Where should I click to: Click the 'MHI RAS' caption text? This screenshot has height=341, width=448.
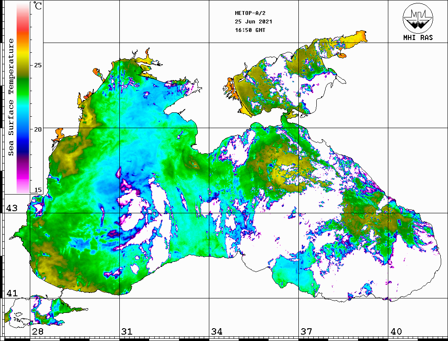(x=418, y=37)
